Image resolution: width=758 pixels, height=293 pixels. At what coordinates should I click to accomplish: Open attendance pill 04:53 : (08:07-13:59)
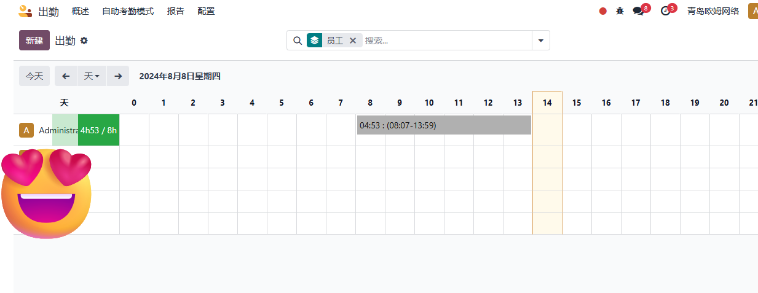444,125
